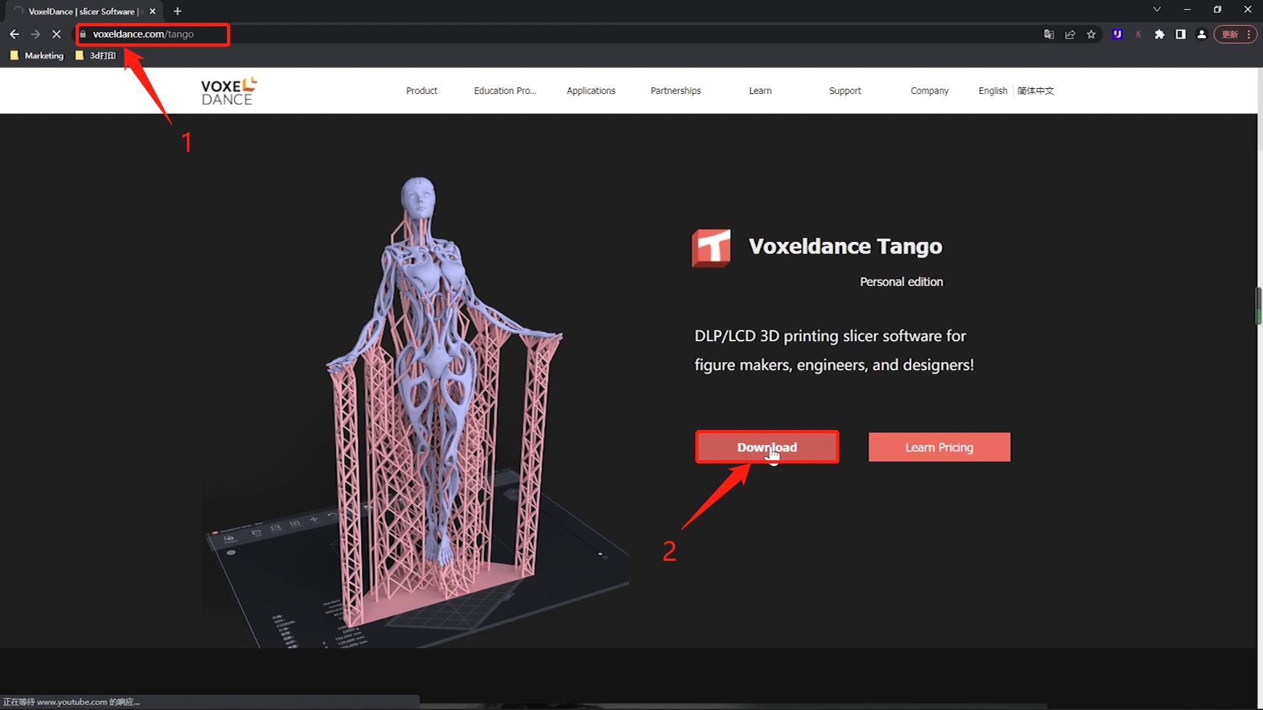Open the K extension icon
This screenshot has width=1263, height=710.
1138,34
